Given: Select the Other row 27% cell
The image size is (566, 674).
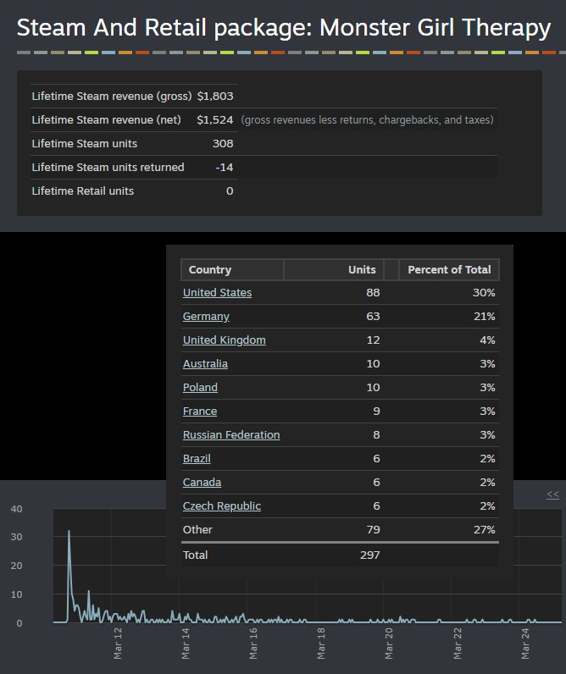Looking at the screenshot, I should [x=485, y=529].
